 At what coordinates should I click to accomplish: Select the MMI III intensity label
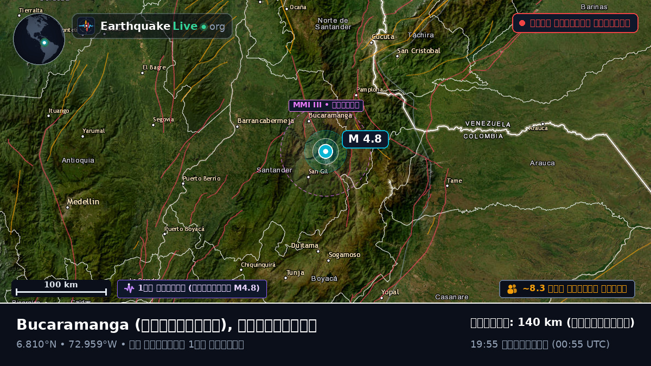325,105
